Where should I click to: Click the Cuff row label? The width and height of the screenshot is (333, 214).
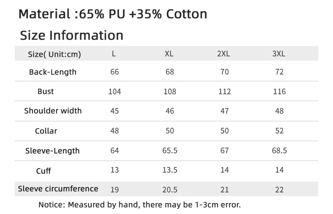43,171
